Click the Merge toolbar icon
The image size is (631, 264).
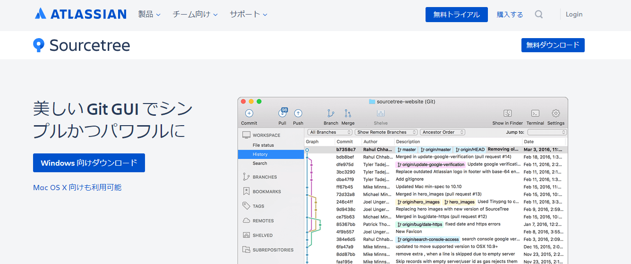(x=348, y=113)
